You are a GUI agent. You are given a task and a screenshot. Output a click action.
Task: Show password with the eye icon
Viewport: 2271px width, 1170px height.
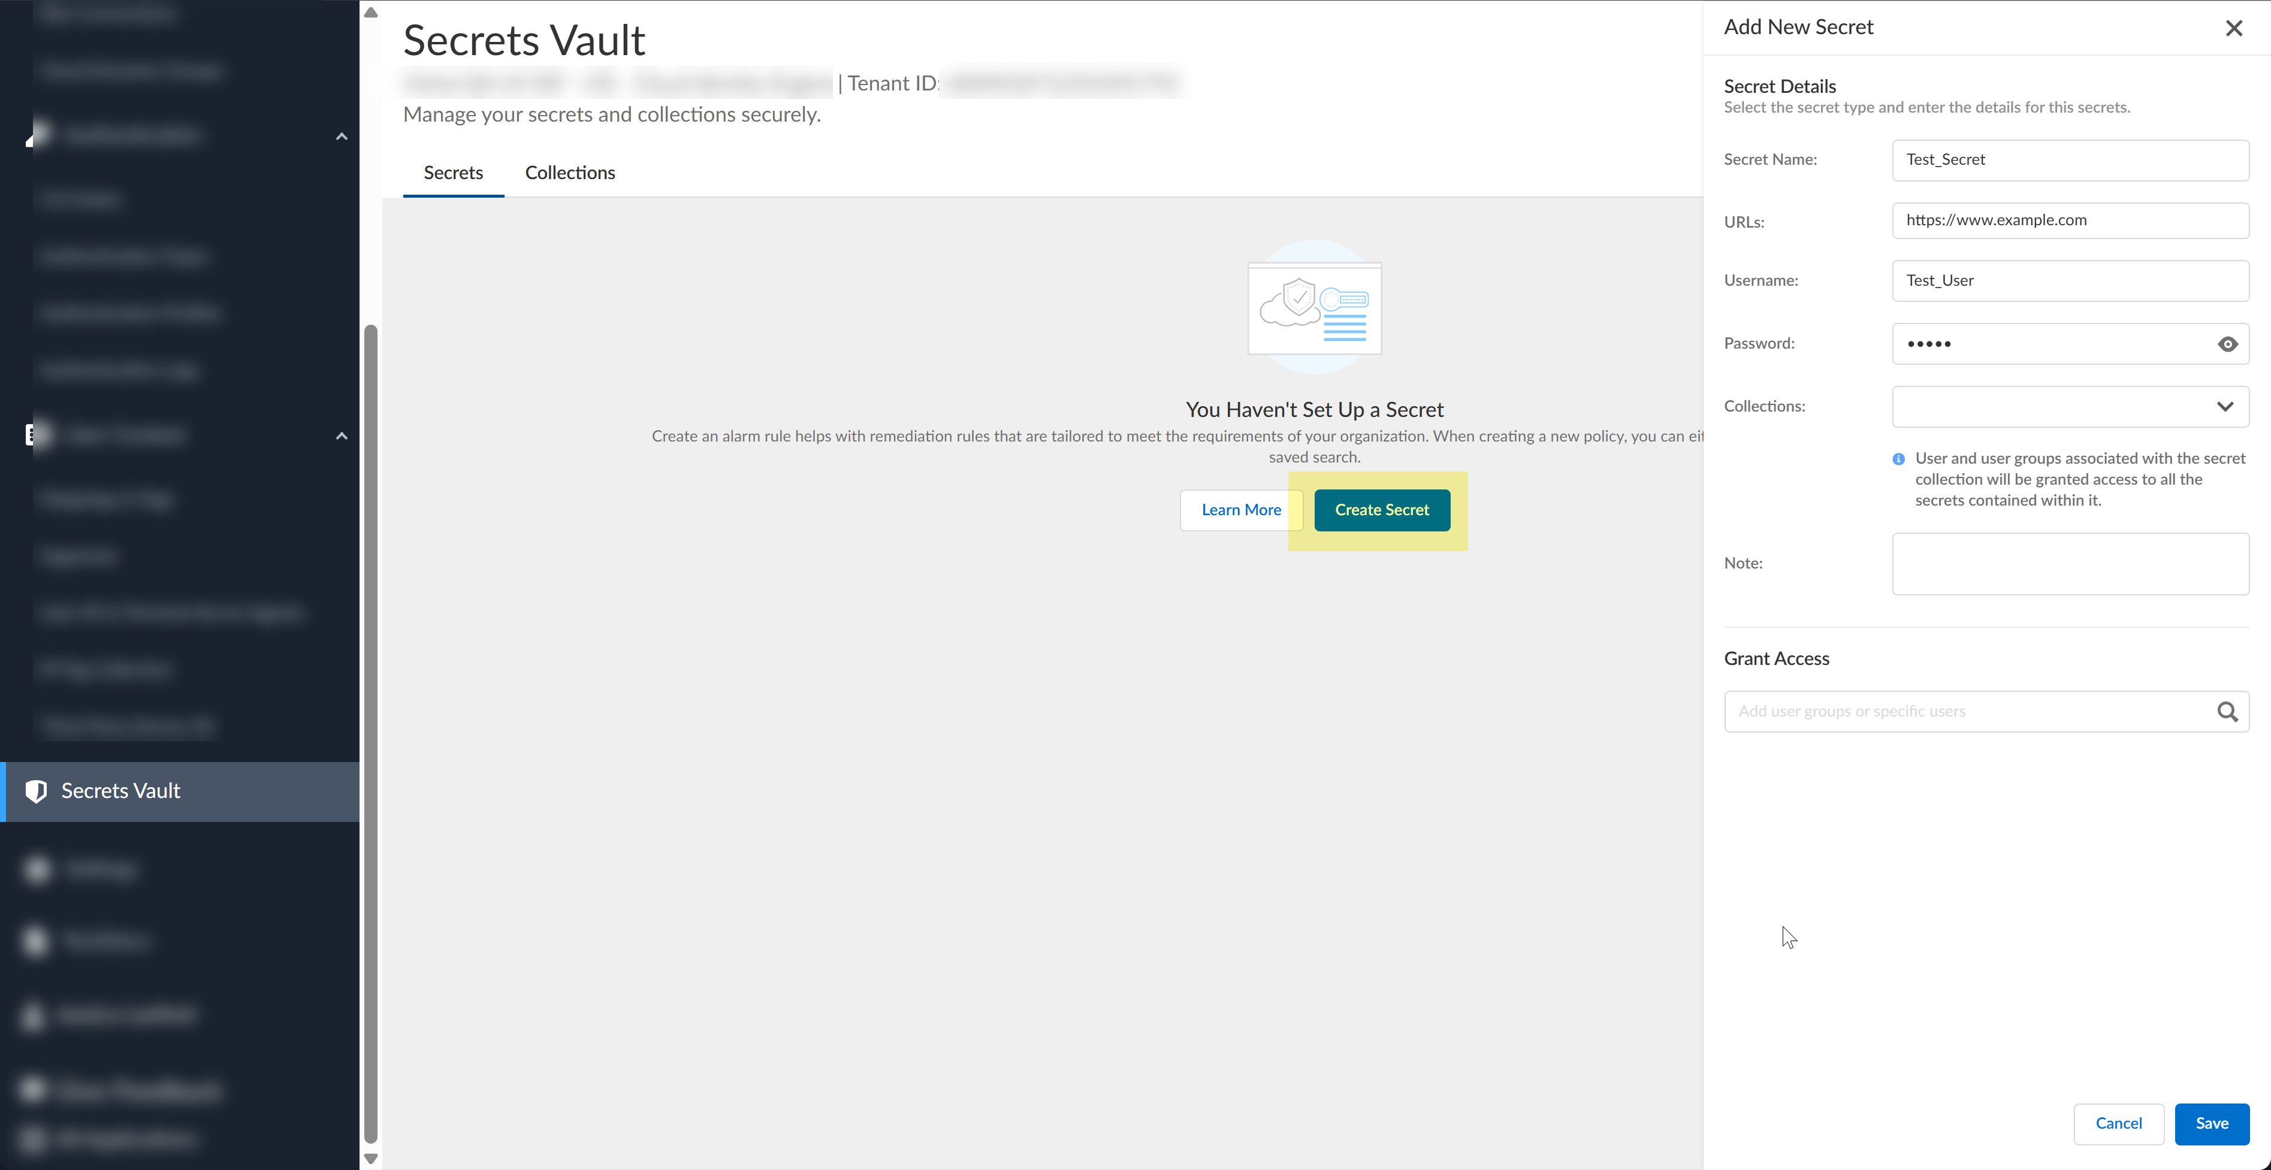click(x=2227, y=344)
